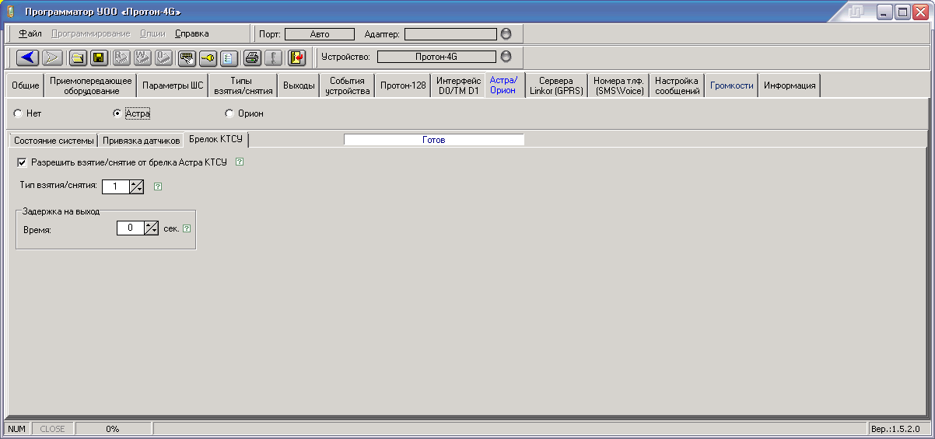Select the 'Орион' radio button
Image resolution: width=935 pixels, height=439 pixels.
coord(229,113)
